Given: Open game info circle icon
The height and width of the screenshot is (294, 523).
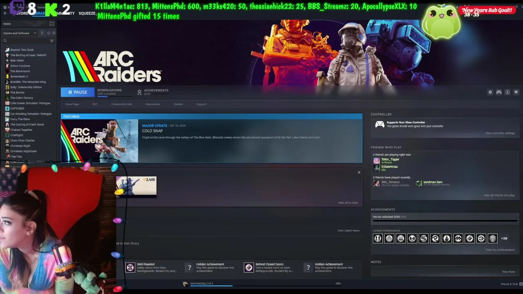Looking at the screenshot, I should (507, 92).
